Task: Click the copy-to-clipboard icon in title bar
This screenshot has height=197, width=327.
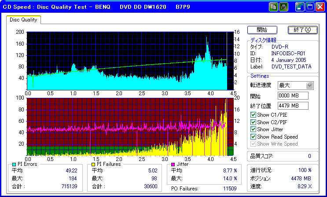Action: click(x=273, y=7)
